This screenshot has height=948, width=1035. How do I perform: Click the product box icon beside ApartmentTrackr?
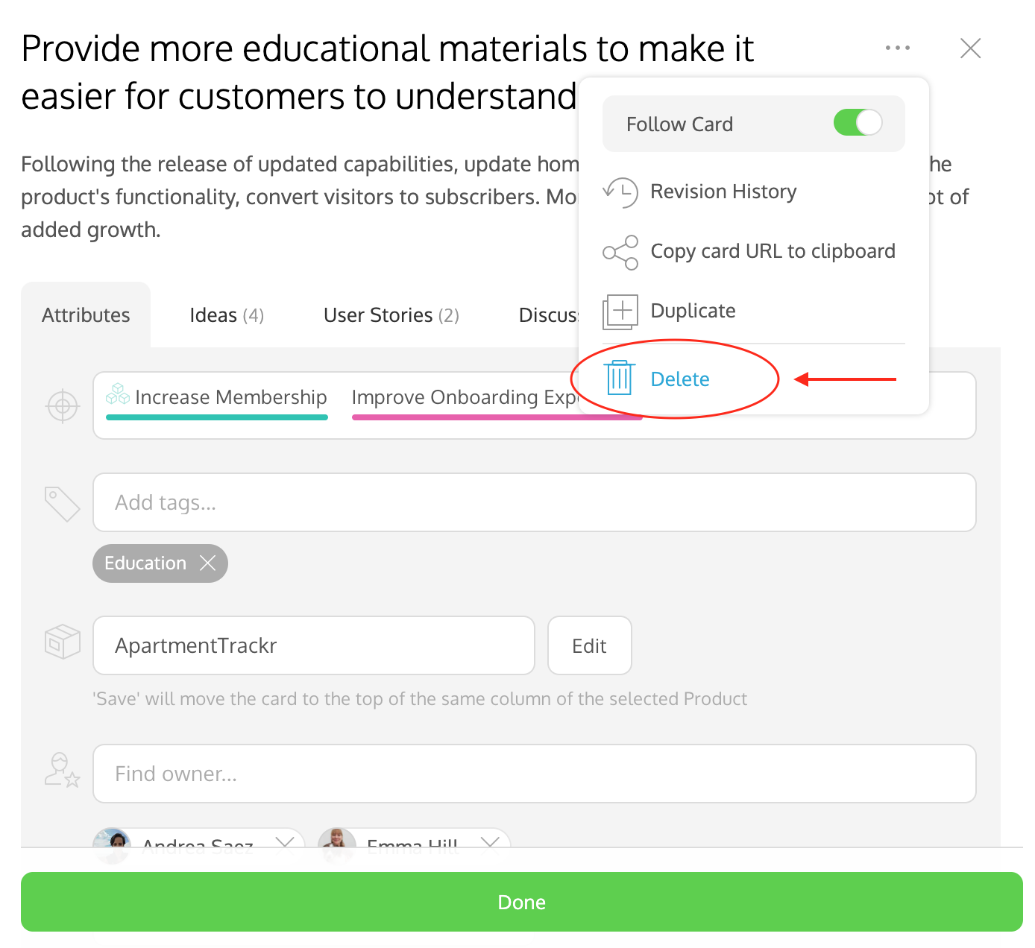point(62,642)
